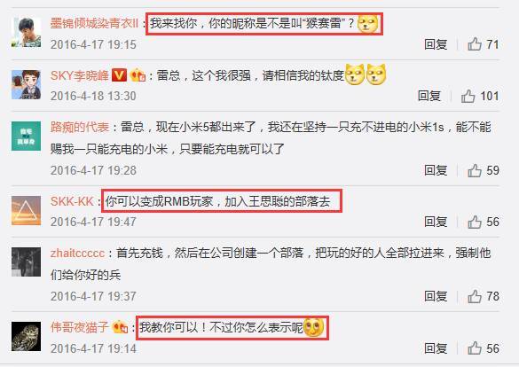Click 回复 on SKK-KK's comment
The width and height of the screenshot is (519, 367).
coord(436,222)
